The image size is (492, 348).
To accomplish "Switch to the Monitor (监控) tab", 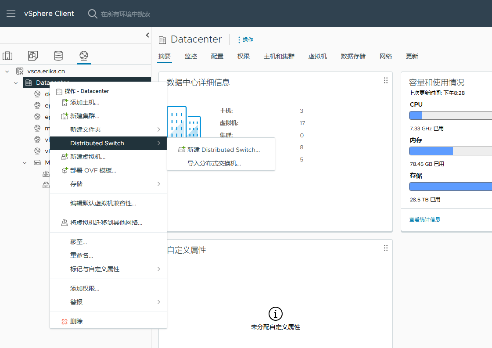I will pyautogui.click(x=191, y=56).
